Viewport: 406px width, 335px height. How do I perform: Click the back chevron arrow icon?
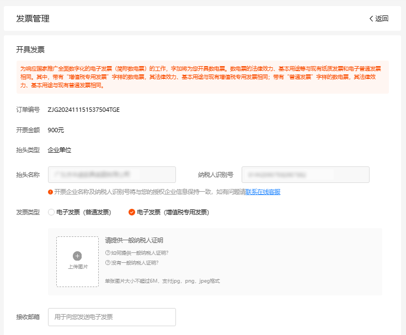coord(371,18)
